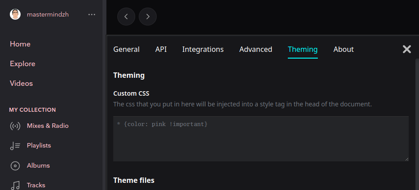Click the Tracks music note icon

tap(15, 185)
